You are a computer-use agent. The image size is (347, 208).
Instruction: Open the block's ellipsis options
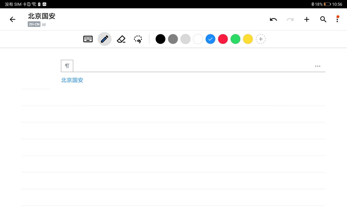click(x=318, y=66)
